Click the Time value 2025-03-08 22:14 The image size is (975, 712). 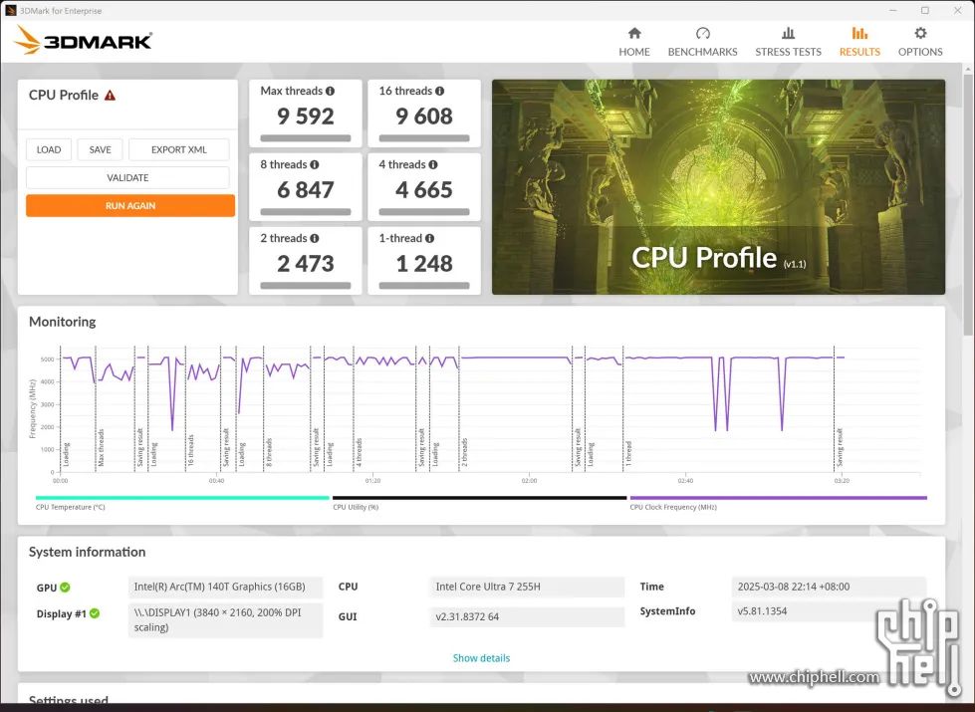pos(829,587)
